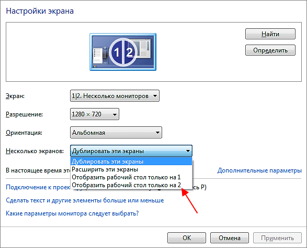Expand the Разрешение 1280 × 720 dropdown
The height and width of the screenshot is (248, 307).
coord(95,114)
